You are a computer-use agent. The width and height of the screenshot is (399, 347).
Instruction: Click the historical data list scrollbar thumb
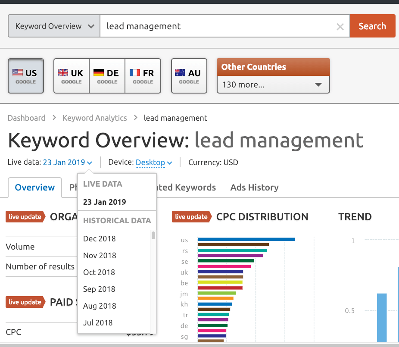click(x=153, y=235)
